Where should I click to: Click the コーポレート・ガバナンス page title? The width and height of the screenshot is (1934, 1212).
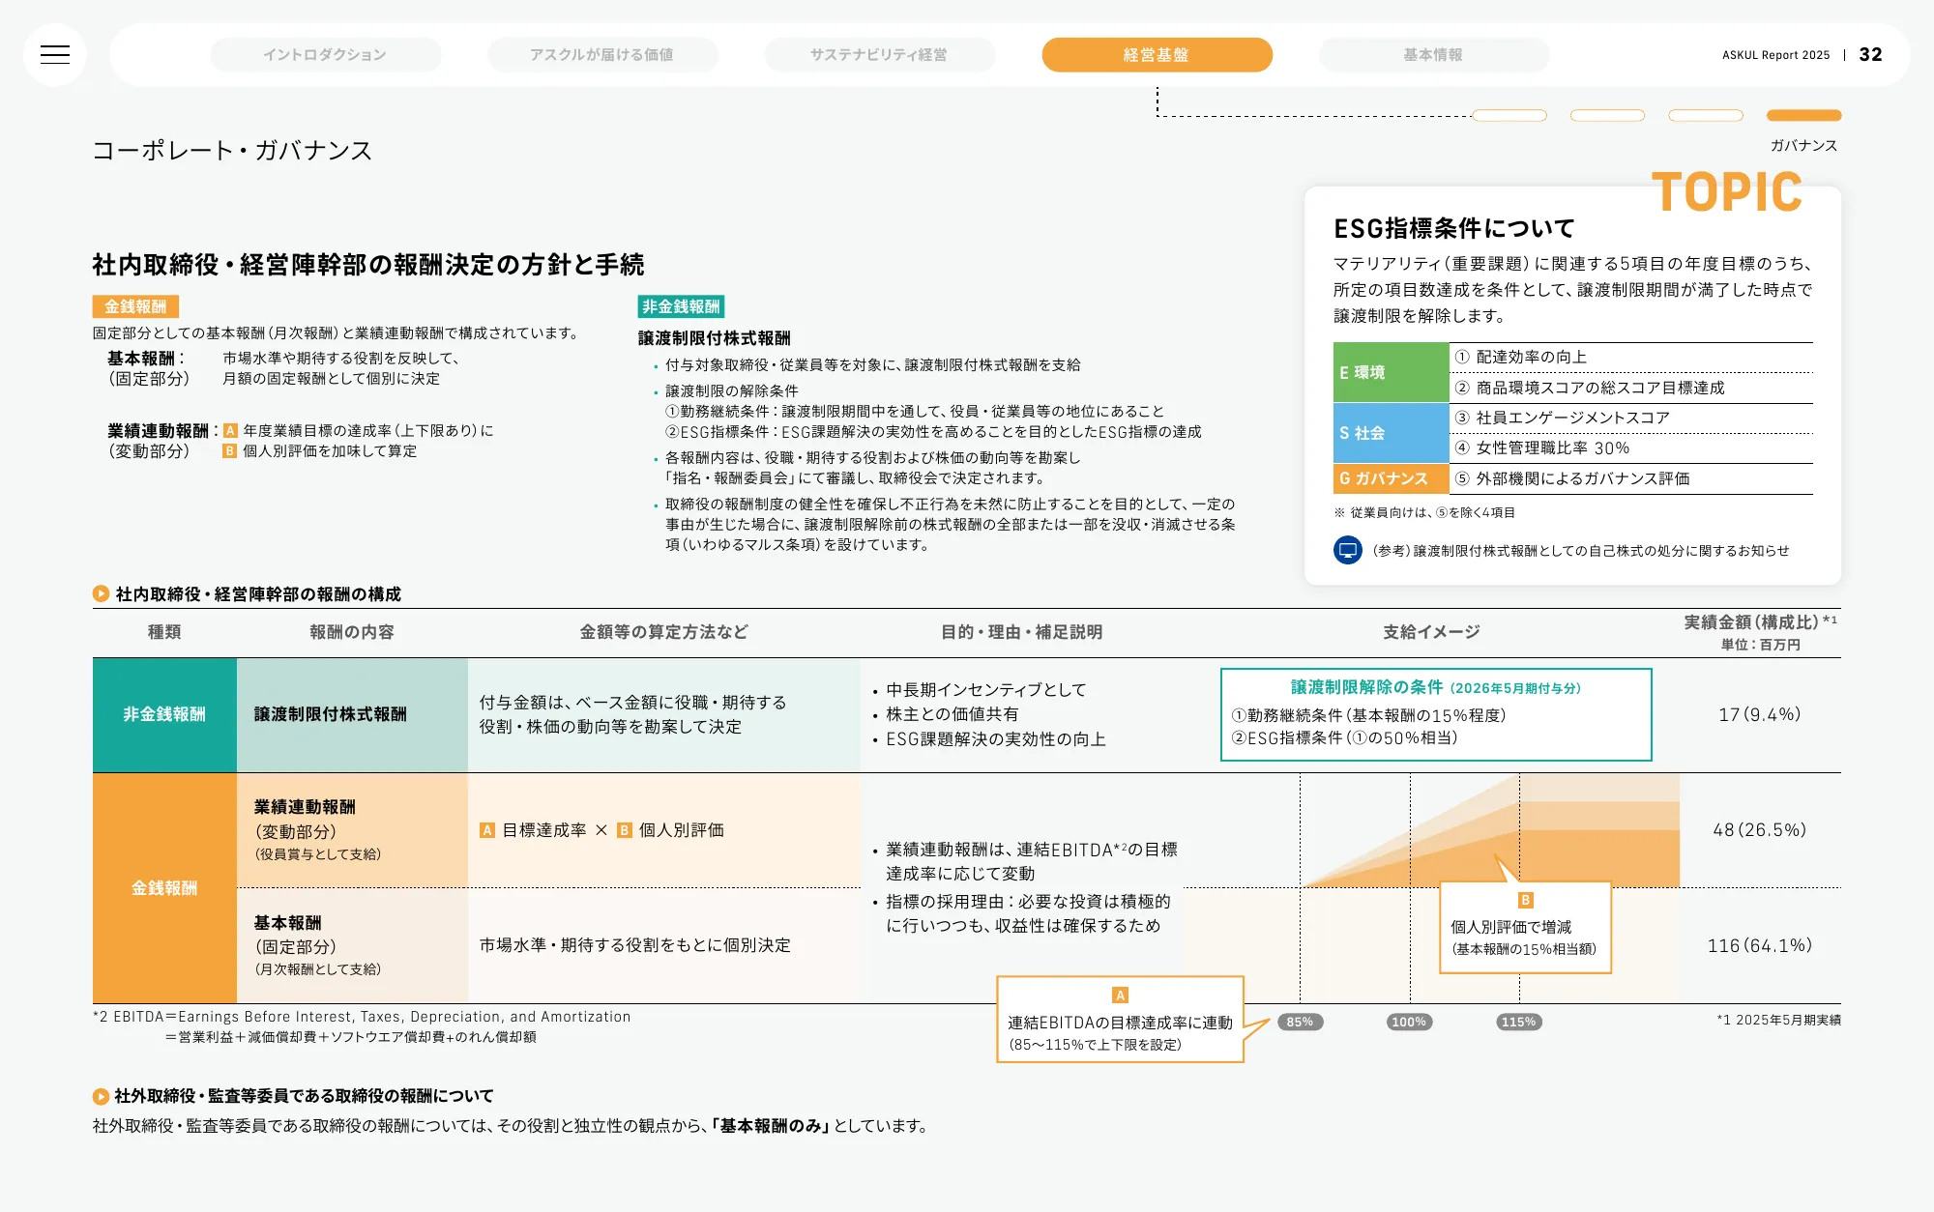[x=232, y=150]
